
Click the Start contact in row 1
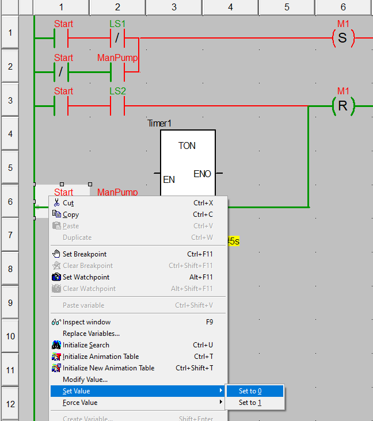click(61, 39)
